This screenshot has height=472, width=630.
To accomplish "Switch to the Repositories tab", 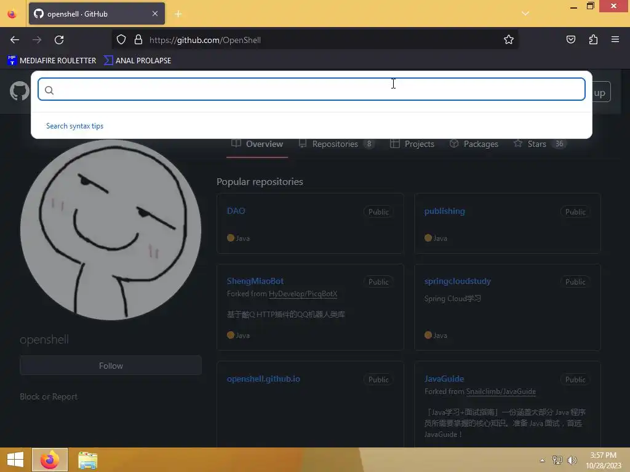I will click(x=337, y=144).
